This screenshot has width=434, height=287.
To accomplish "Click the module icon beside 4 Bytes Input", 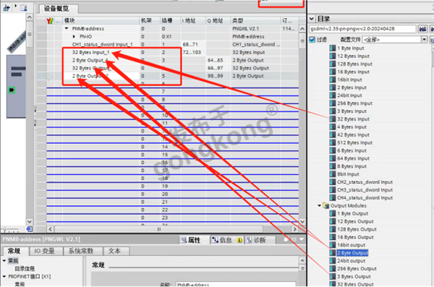I will point(333,127).
